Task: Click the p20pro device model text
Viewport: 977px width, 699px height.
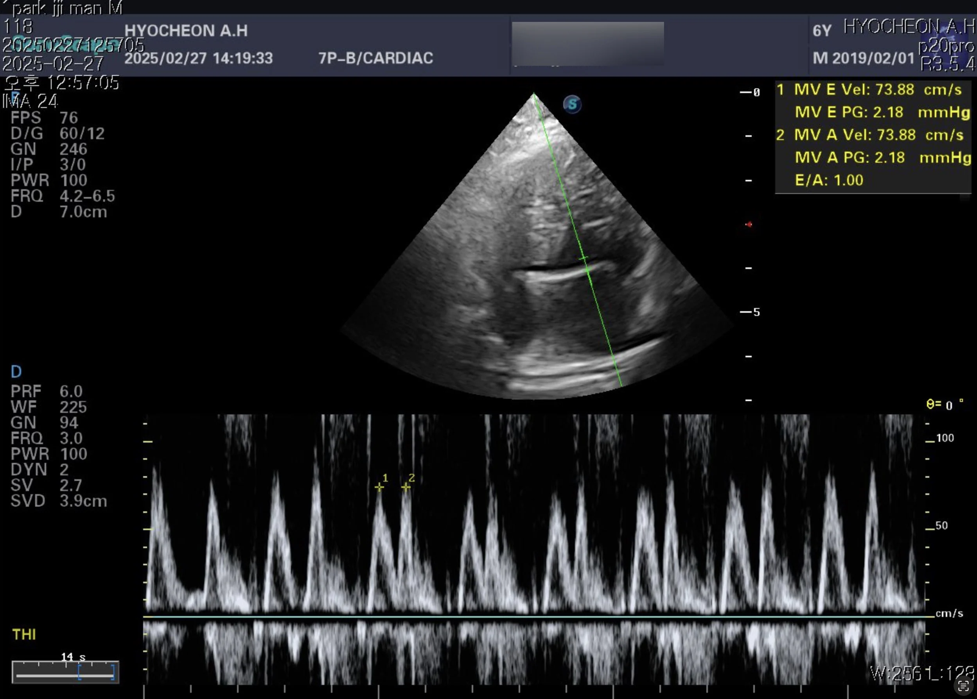Action: (946, 46)
